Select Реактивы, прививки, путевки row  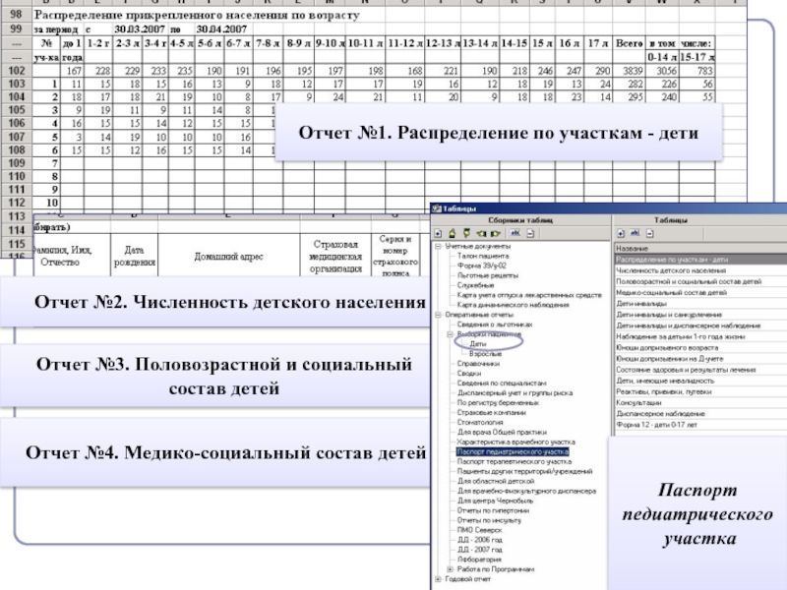(700, 391)
